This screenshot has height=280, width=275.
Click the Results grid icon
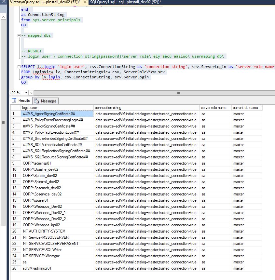pyautogui.click(x=14, y=100)
